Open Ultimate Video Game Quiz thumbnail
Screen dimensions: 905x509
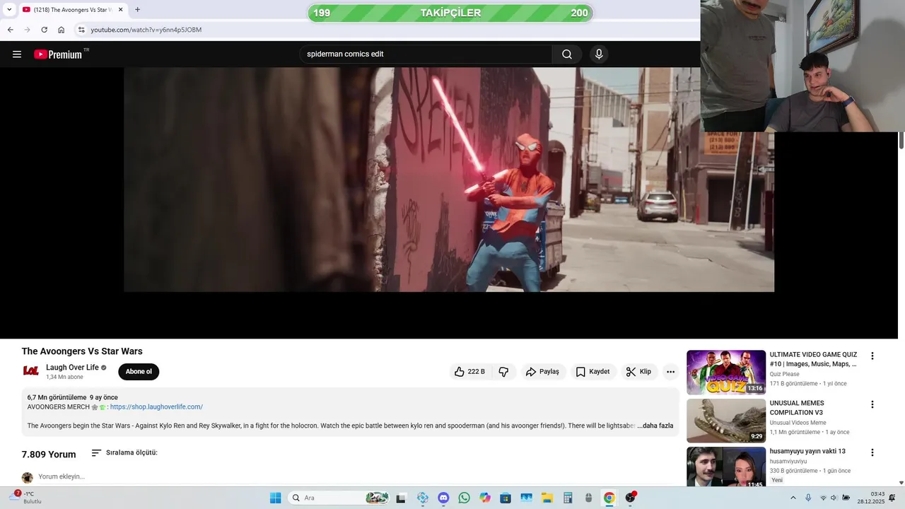tap(726, 373)
